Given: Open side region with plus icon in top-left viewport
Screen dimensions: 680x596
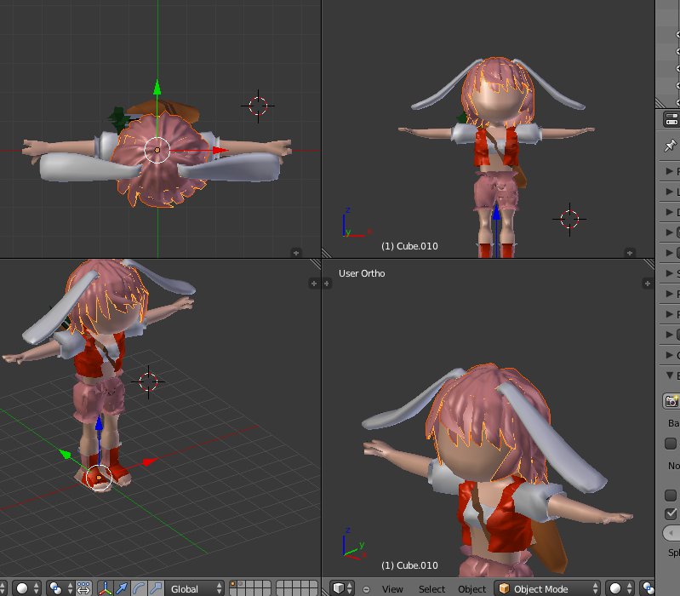Looking at the screenshot, I should [x=296, y=253].
